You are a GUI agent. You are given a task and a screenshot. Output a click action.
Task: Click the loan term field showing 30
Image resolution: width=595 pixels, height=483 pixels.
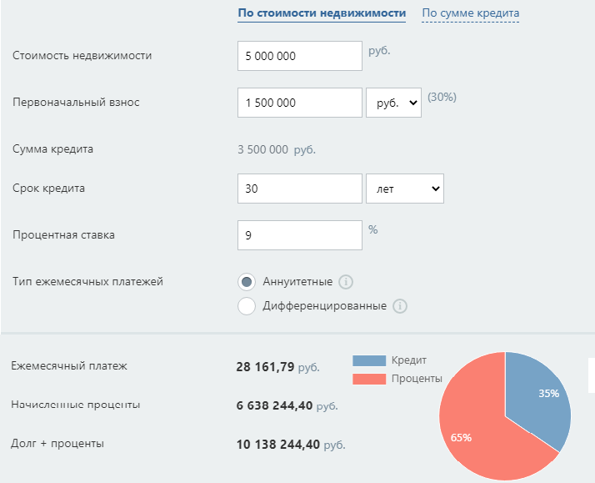pyautogui.click(x=300, y=189)
